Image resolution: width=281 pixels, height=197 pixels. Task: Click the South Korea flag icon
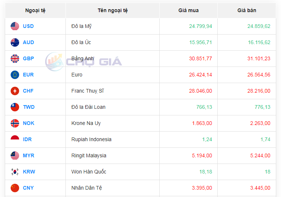[15, 172]
